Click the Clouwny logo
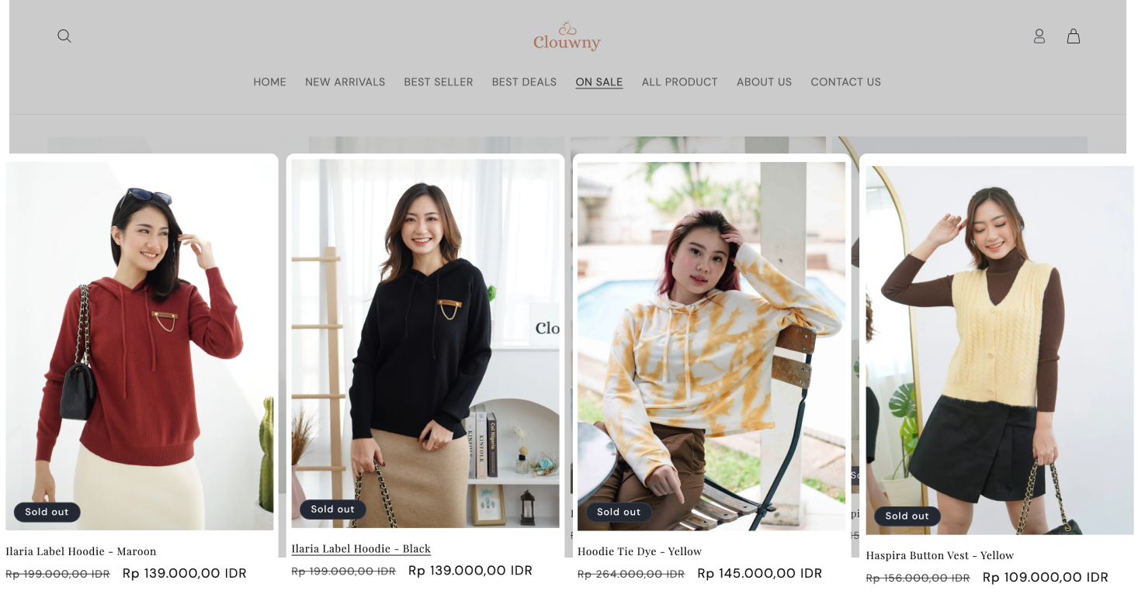The image size is (1138, 594). [567, 36]
